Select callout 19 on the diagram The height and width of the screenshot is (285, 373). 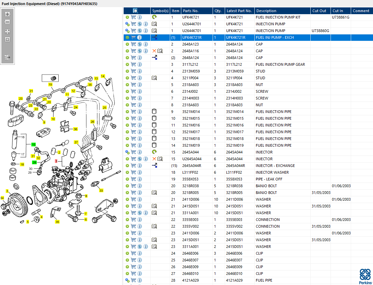pos(50,85)
